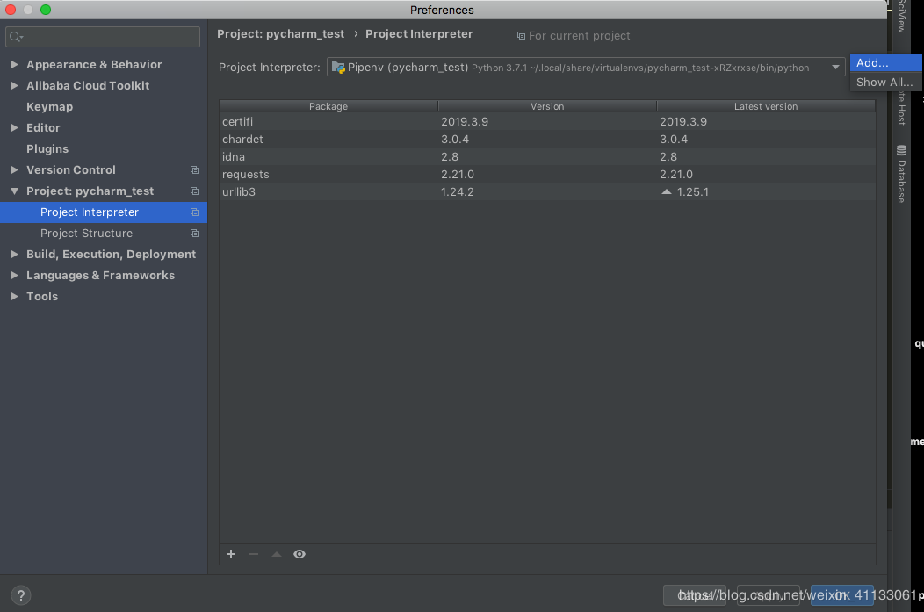Click the magnifier icon in the search box
Viewport: 924px width, 612px height.
16,37
